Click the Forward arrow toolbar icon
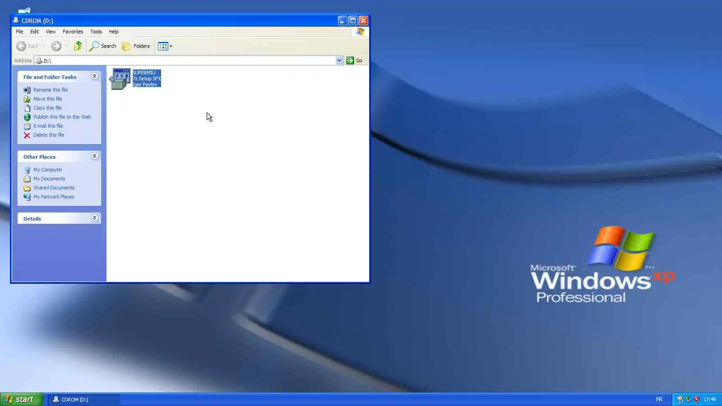The image size is (722, 406). tap(56, 46)
